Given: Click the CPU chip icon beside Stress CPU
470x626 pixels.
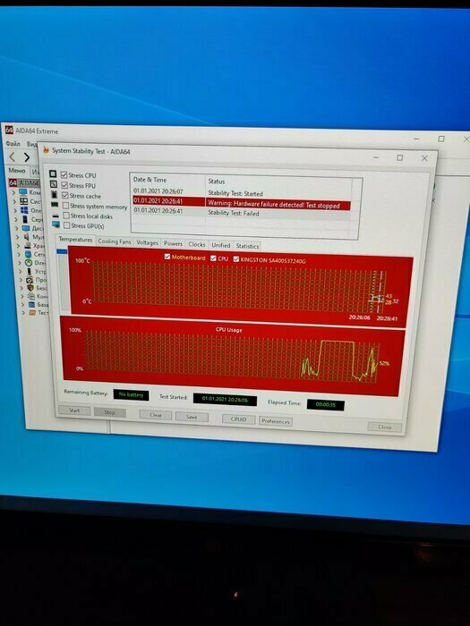Looking at the screenshot, I should 53,174.
